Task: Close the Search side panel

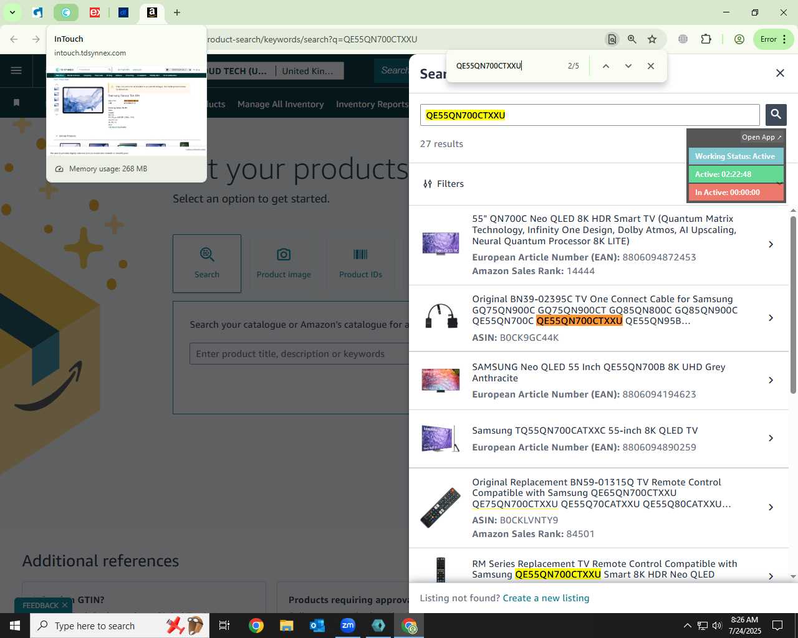Action: pyautogui.click(x=780, y=74)
